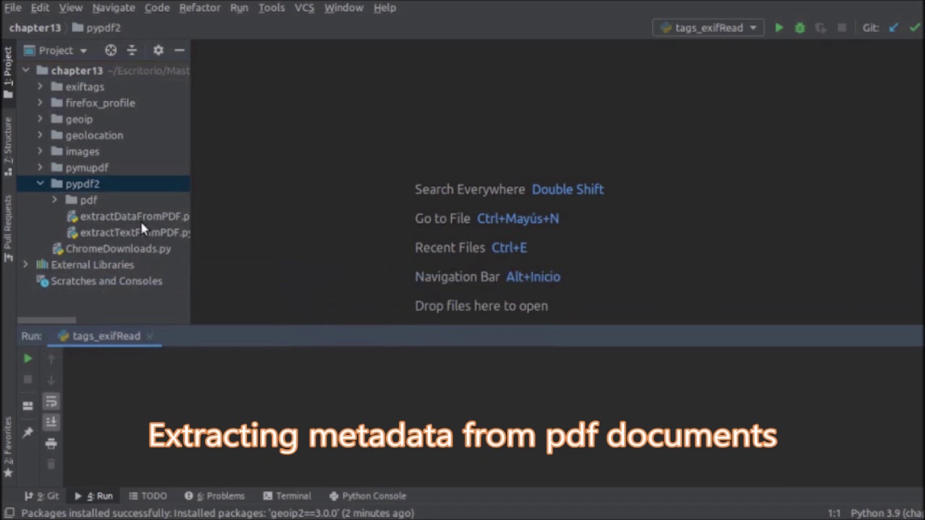Viewport: 925px width, 520px height.
Task: Pin the Run tab
Action: click(27, 432)
